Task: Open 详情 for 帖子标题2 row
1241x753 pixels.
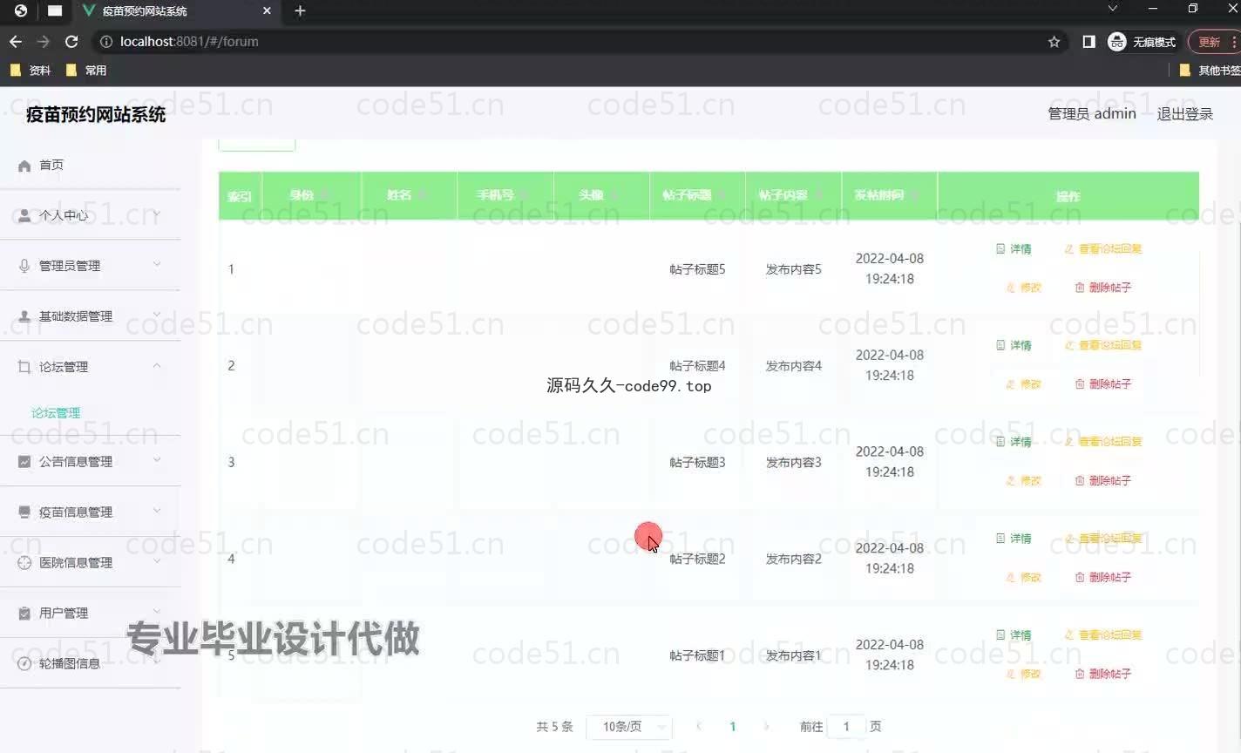Action: click(1014, 539)
